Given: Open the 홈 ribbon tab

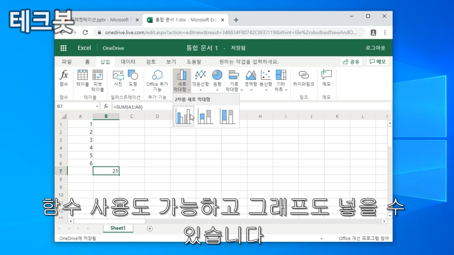Looking at the screenshot, I should coord(87,62).
